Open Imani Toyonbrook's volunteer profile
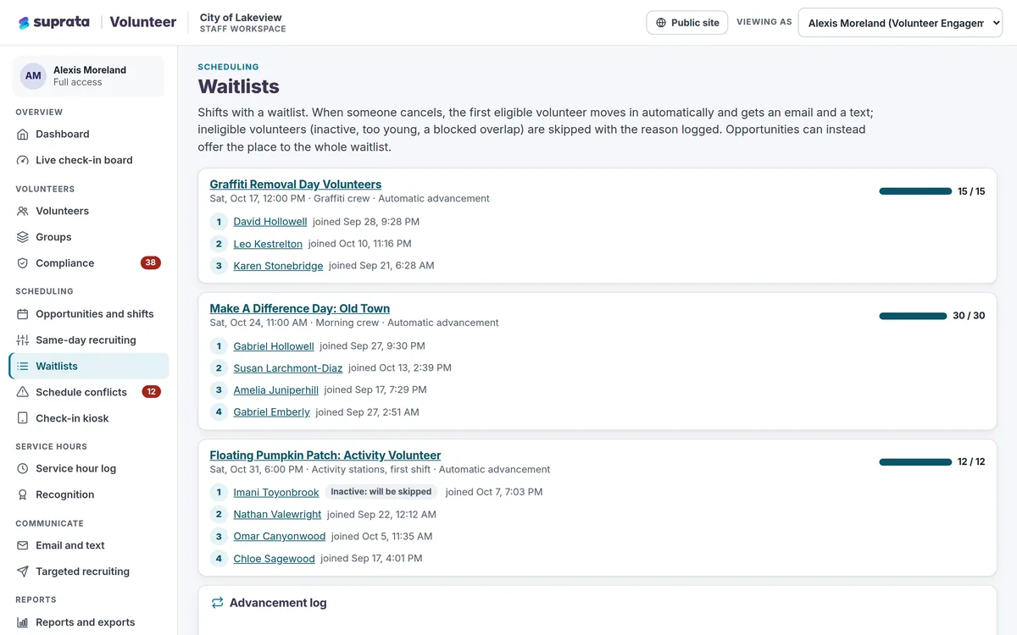The image size is (1017, 635). tap(276, 492)
